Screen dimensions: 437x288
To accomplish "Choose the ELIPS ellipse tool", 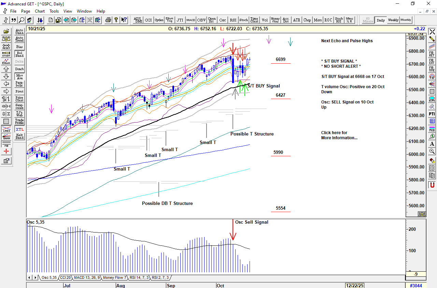I will click(432, 99).
